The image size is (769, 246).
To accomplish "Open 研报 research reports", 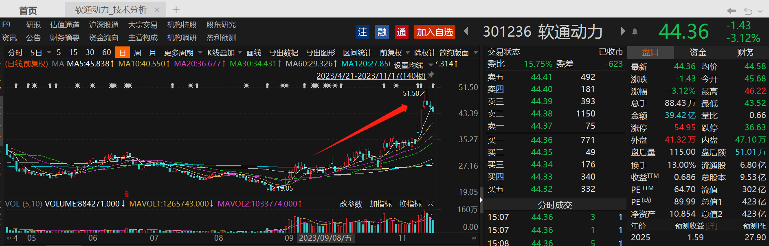I will point(33,25).
